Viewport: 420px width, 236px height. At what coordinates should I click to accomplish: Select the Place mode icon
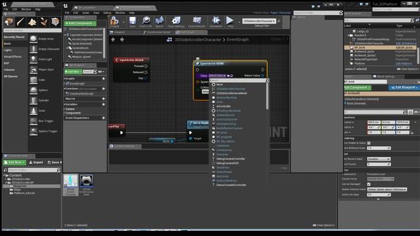click(9, 22)
